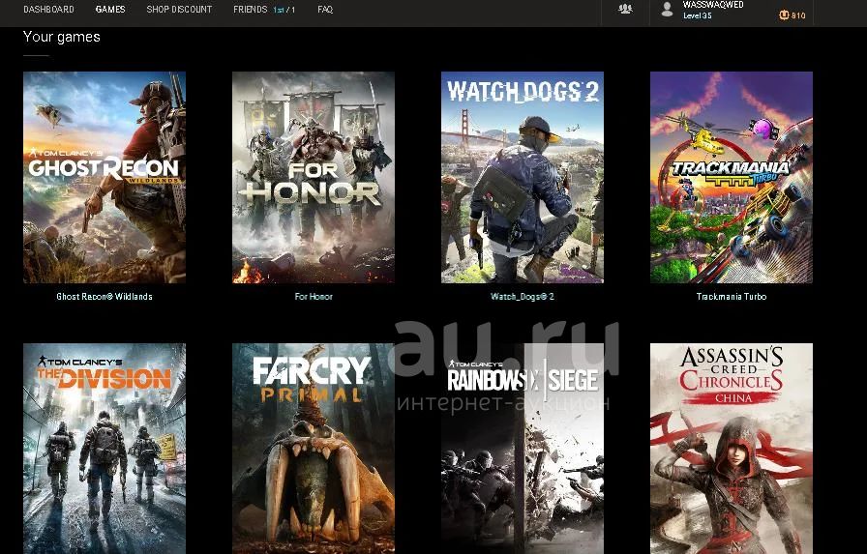Open Rainbow Six Siege cover art

pos(523,449)
